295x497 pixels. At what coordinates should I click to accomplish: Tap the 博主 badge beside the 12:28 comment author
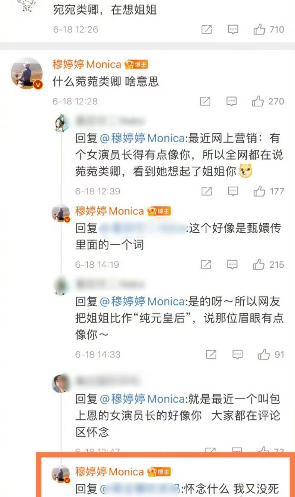[x=136, y=64]
